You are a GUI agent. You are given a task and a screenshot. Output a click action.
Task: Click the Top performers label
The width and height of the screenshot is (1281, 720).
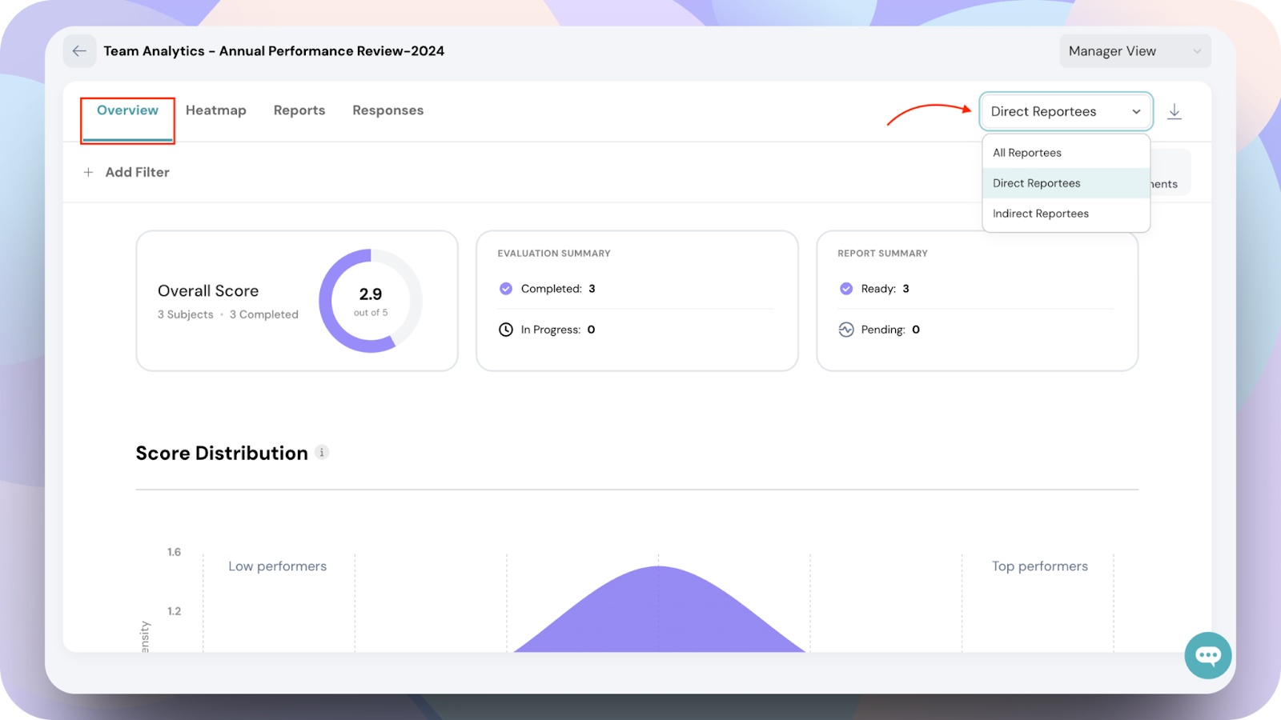pos(1040,566)
